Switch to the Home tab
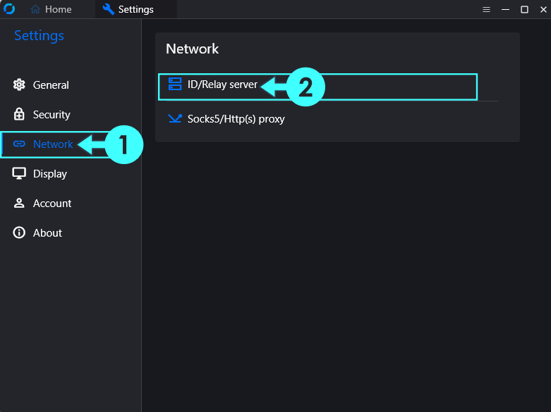 pos(52,9)
